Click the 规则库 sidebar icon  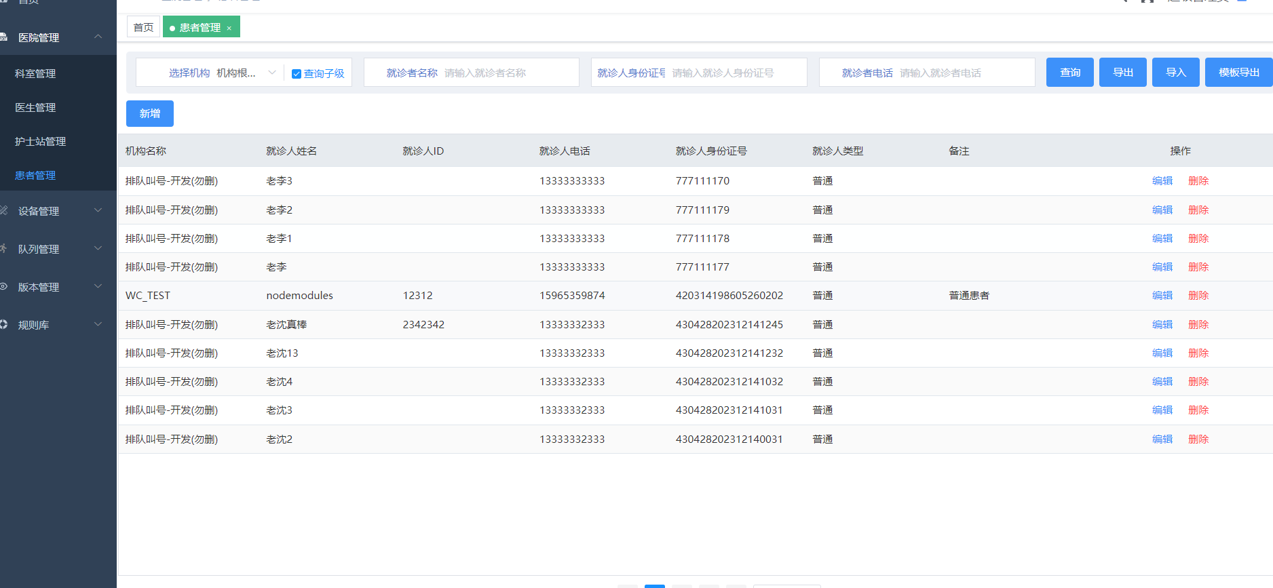(x=3, y=325)
